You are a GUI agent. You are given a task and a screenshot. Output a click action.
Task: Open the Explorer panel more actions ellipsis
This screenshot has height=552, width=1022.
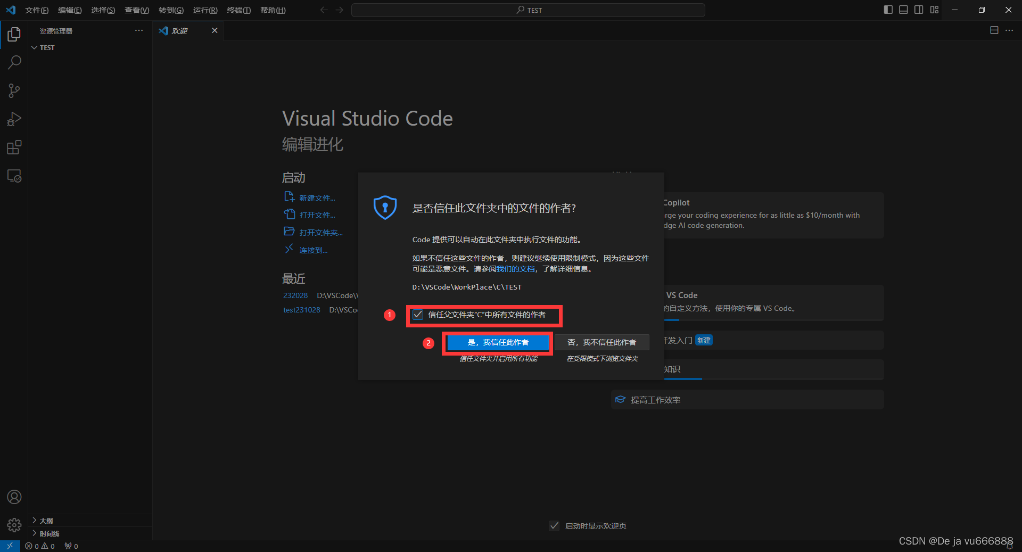coord(139,30)
